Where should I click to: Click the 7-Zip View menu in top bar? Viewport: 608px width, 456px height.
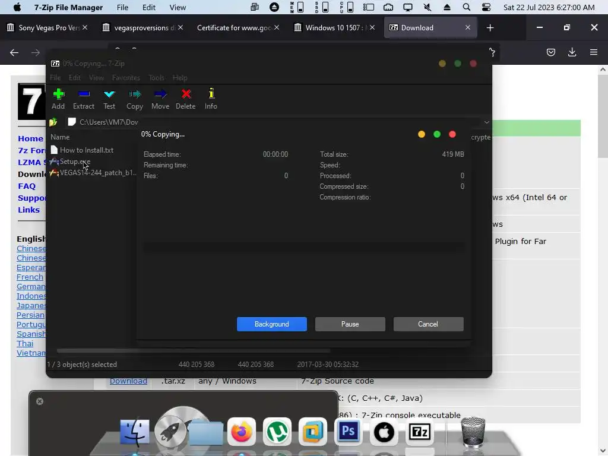[178, 7]
